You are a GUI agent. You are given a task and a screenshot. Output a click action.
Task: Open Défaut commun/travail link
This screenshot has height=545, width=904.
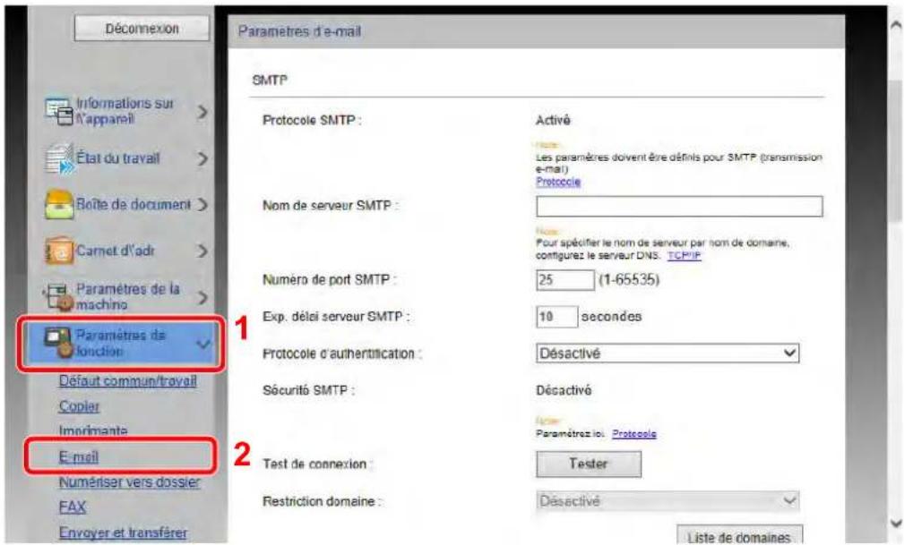[127, 381]
